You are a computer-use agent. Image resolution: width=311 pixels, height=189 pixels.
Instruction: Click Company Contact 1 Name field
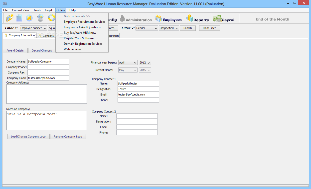138,83
